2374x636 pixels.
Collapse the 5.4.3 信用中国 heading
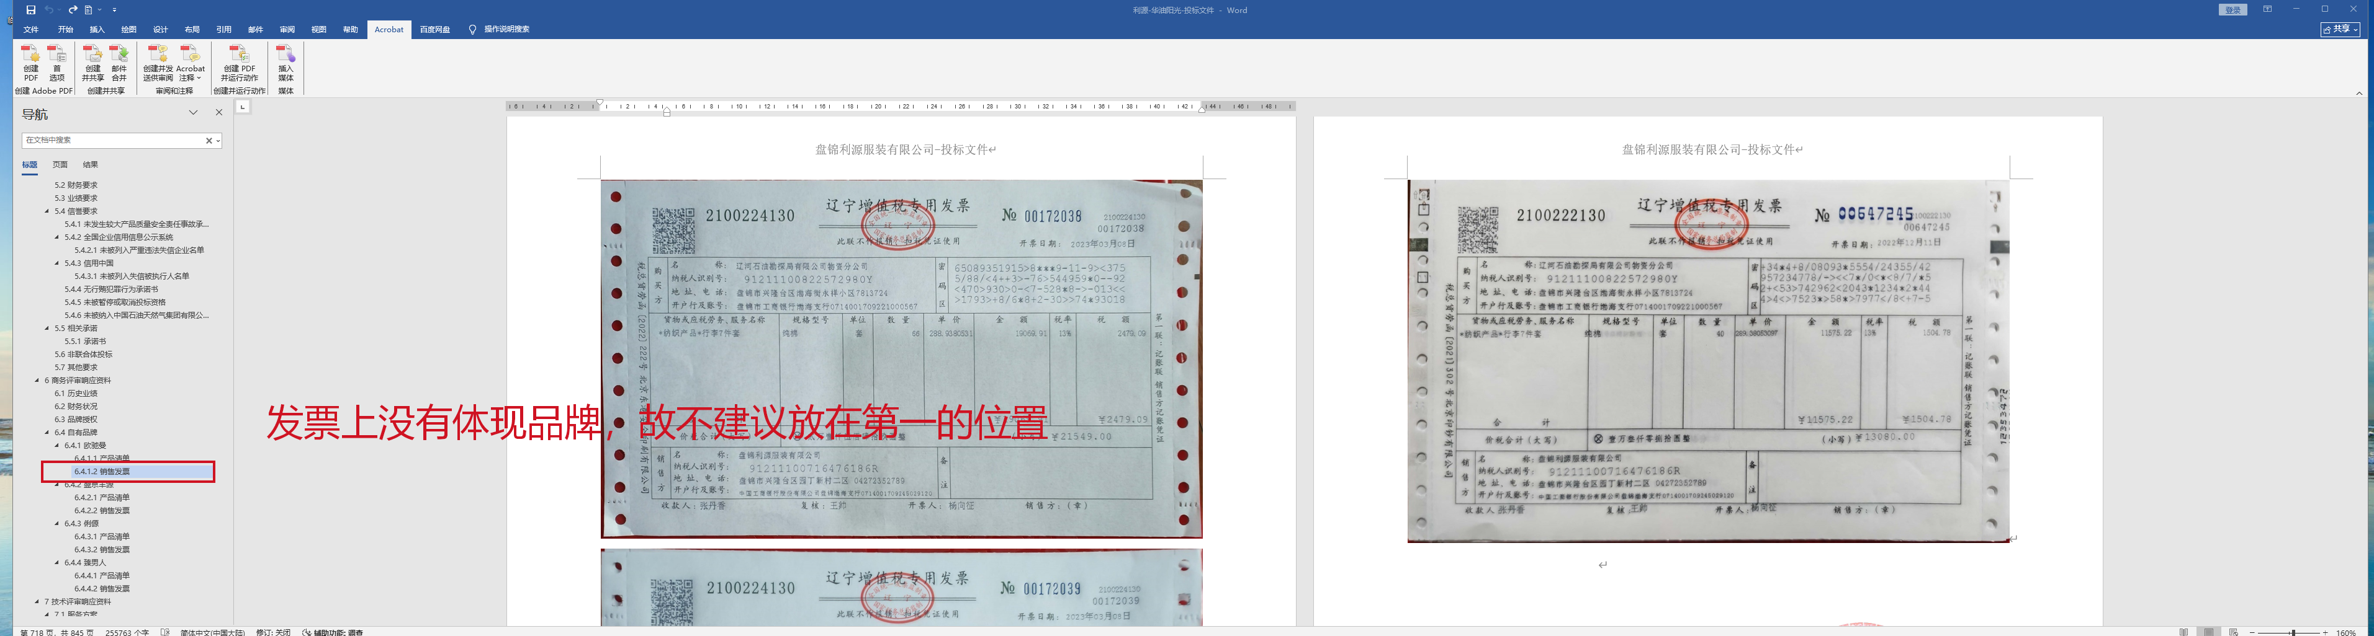(x=57, y=263)
